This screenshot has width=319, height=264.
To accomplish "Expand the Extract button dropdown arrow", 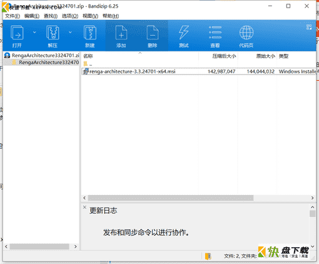I will pos(70,33).
